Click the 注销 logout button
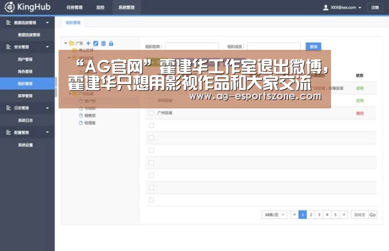Screen dimensions: 389x251 click(375, 8)
